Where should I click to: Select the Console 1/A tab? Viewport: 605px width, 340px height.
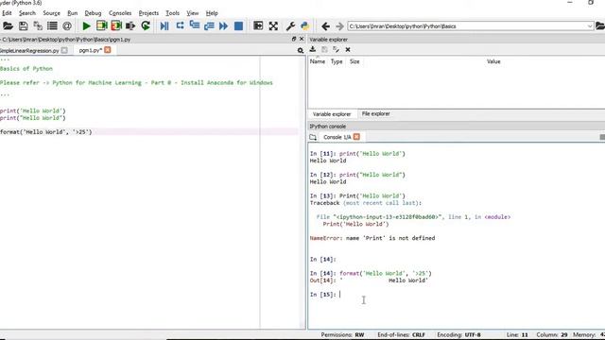click(337, 137)
